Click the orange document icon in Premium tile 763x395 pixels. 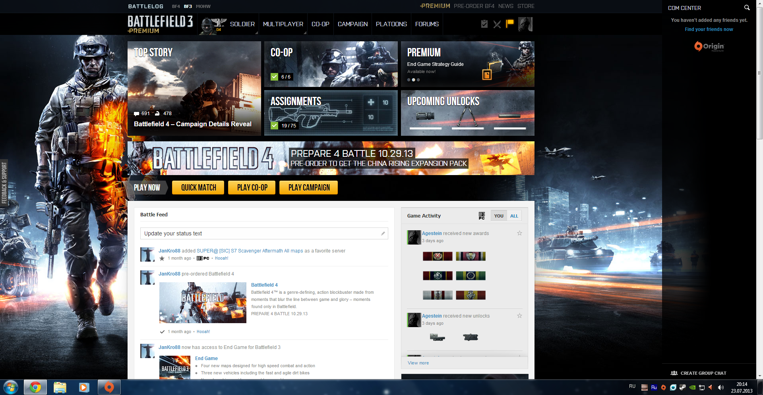tap(487, 74)
